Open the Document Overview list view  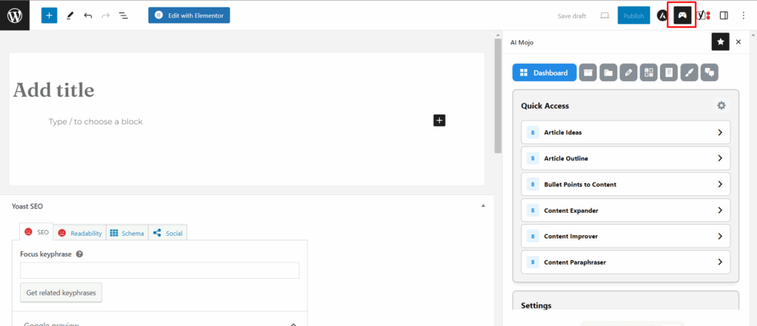(x=123, y=16)
